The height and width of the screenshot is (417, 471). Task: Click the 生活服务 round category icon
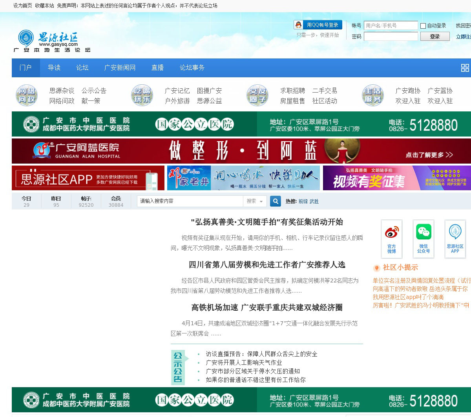tap(372, 95)
